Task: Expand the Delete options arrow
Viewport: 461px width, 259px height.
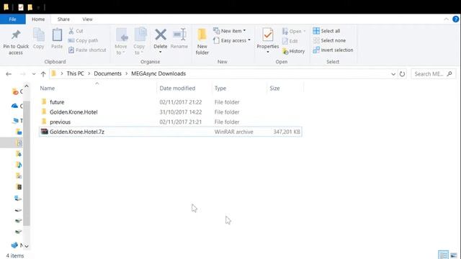Action: click(x=161, y=53)
